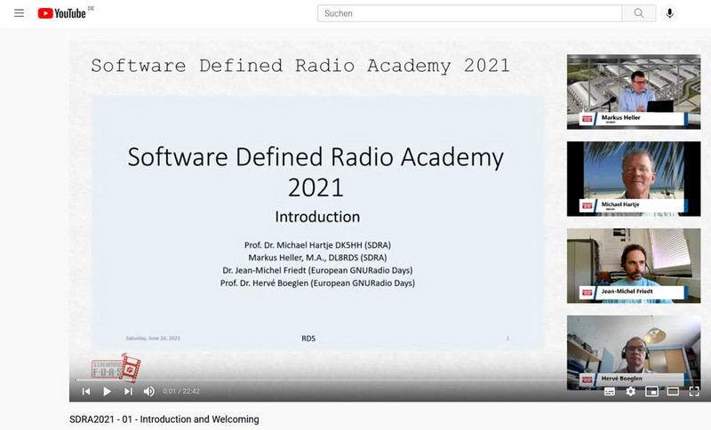Play the video
This screenshot has height=430, width=711.
tap(107, 391)
